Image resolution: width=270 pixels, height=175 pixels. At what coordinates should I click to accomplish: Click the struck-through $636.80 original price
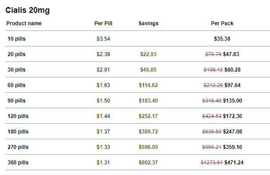point(212,132)
